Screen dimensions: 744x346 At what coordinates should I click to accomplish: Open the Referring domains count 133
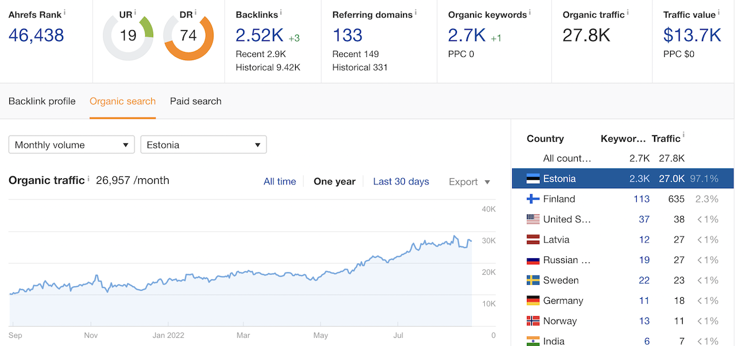pos(348,36)
